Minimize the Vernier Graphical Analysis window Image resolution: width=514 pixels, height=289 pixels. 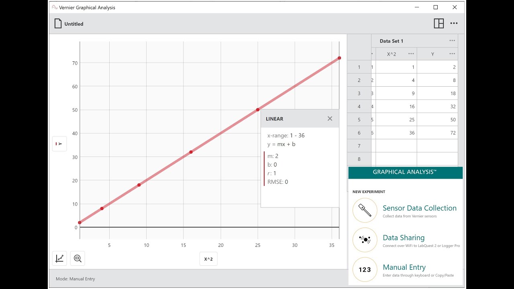tap(417, 7)
